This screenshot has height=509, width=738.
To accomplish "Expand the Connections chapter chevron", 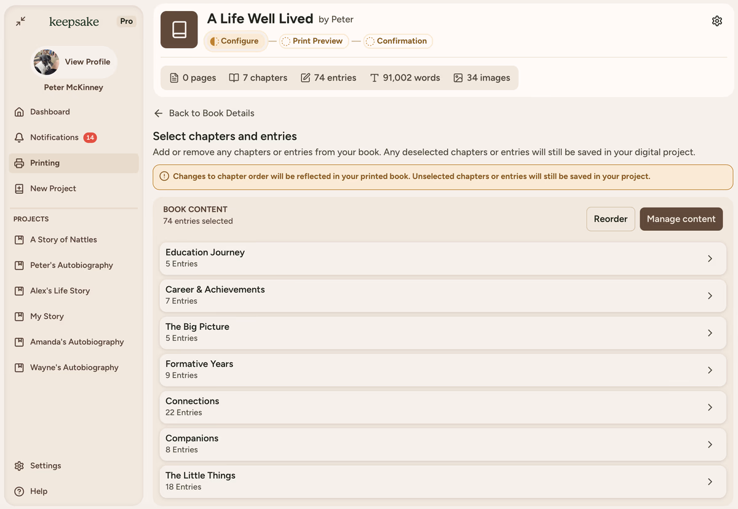I will pyautogui.click(x=710, y=407).
